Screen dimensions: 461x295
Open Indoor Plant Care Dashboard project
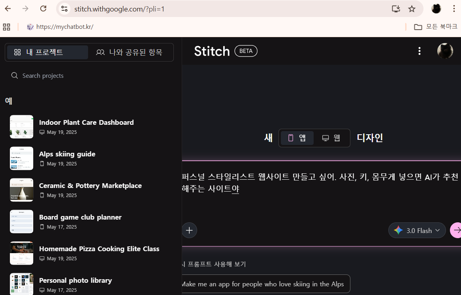coord(86,122)
